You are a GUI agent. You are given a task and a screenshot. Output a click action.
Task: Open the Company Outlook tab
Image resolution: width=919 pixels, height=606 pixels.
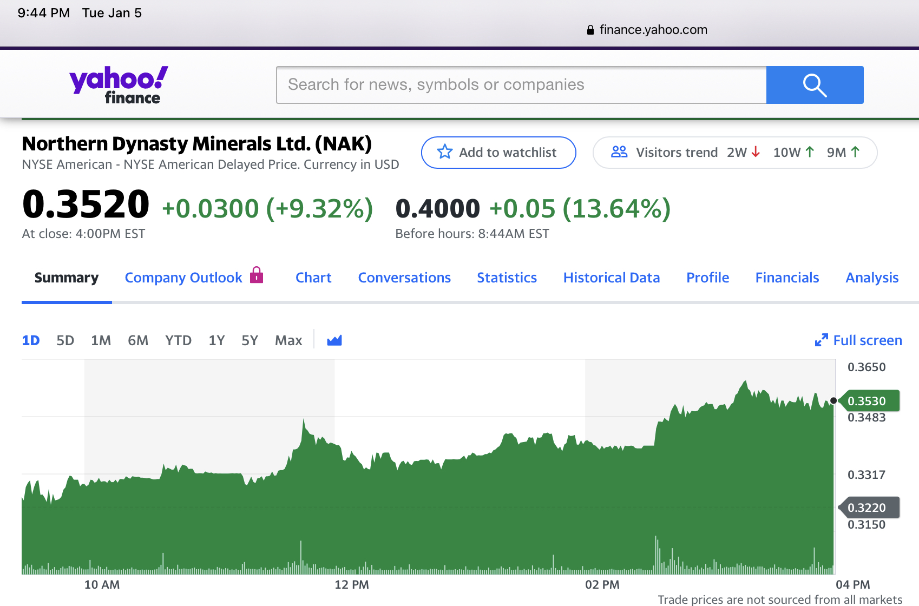[x=183, y=278]
